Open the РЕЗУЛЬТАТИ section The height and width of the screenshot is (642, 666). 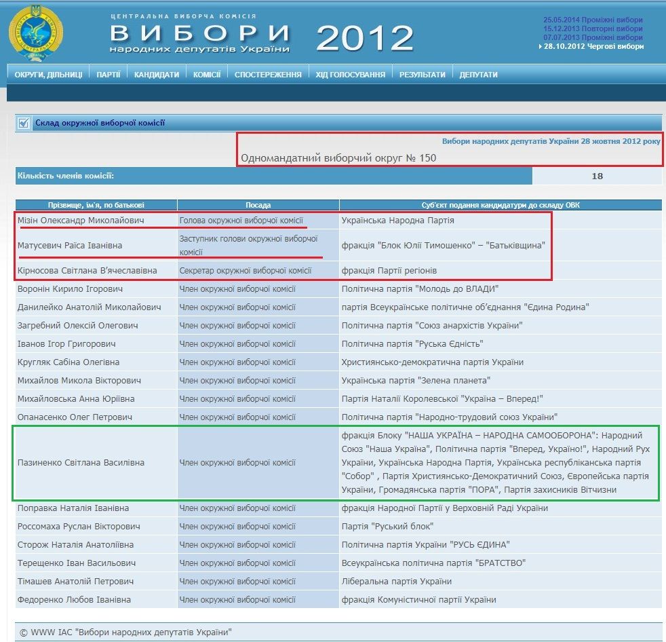point(423,75)
